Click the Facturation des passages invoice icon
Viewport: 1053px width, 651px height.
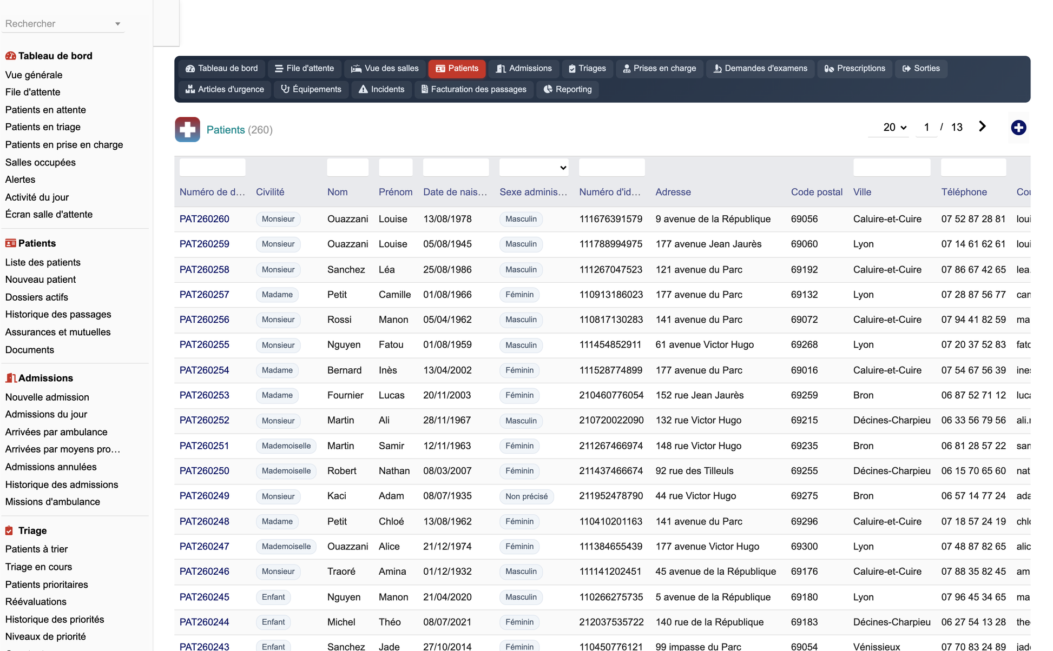pos(425,89)
